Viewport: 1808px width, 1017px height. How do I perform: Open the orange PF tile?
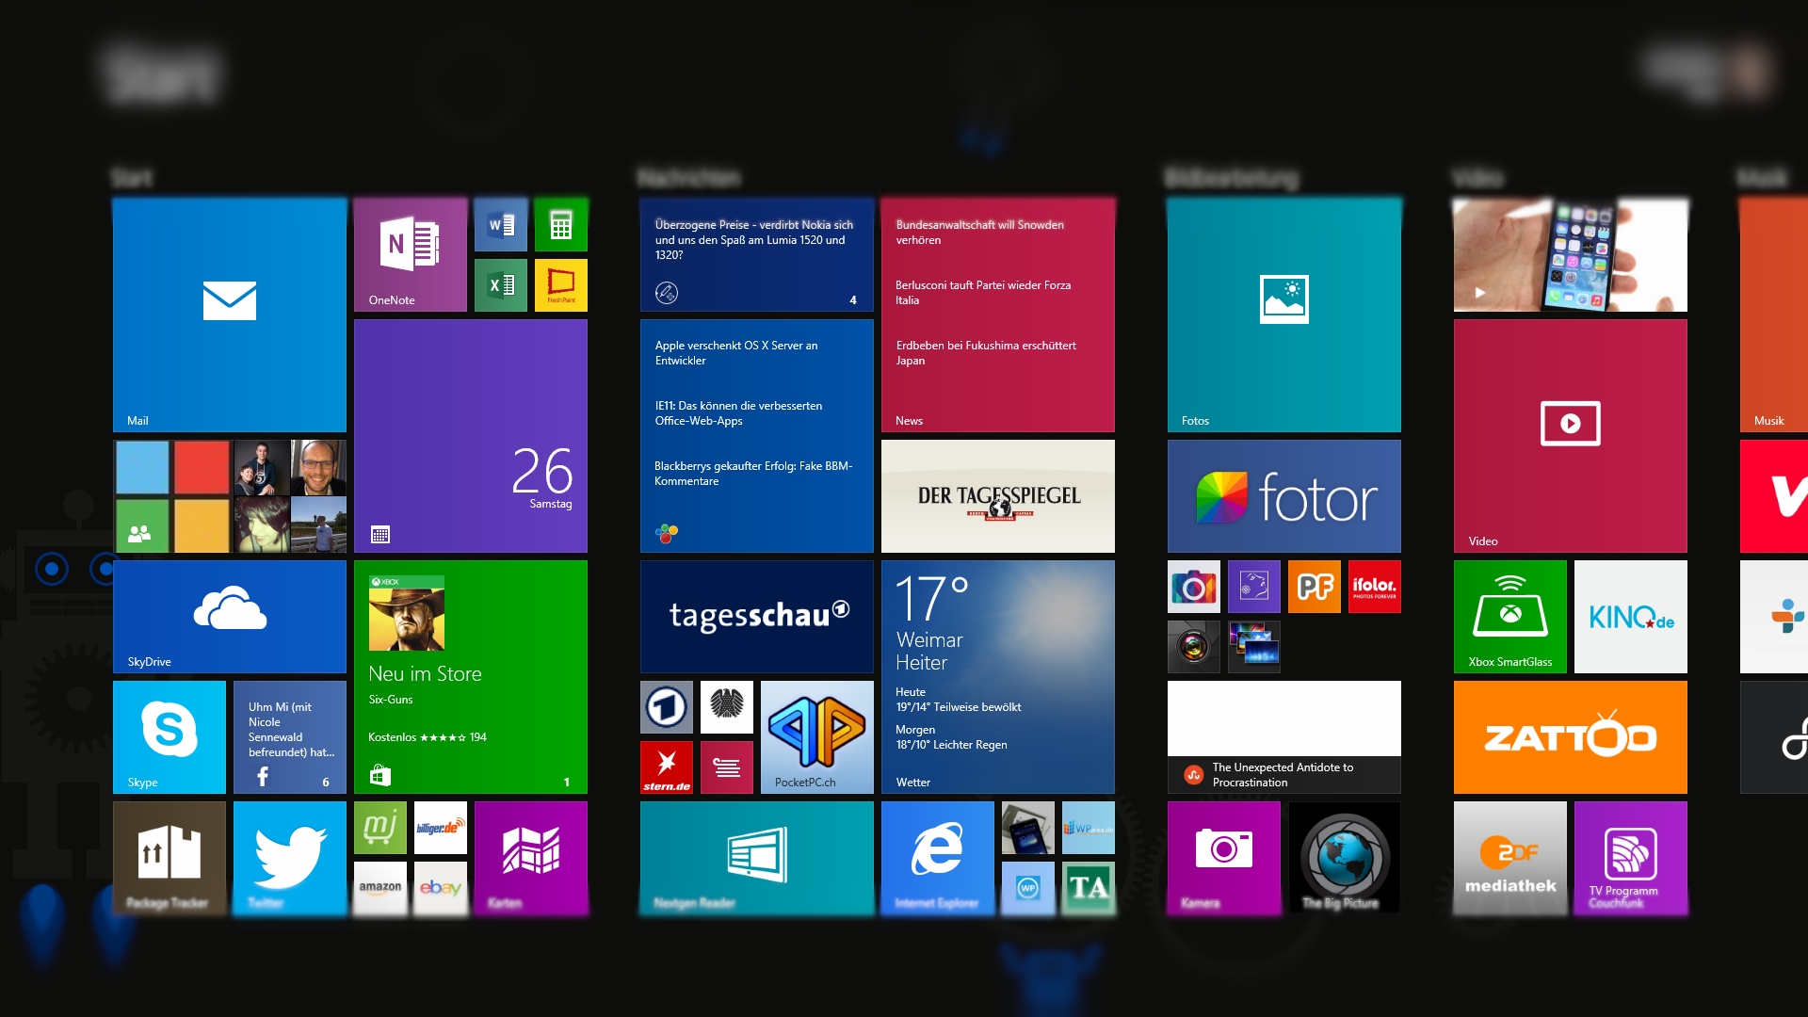pyautogui.click(x=1315, y=587)
